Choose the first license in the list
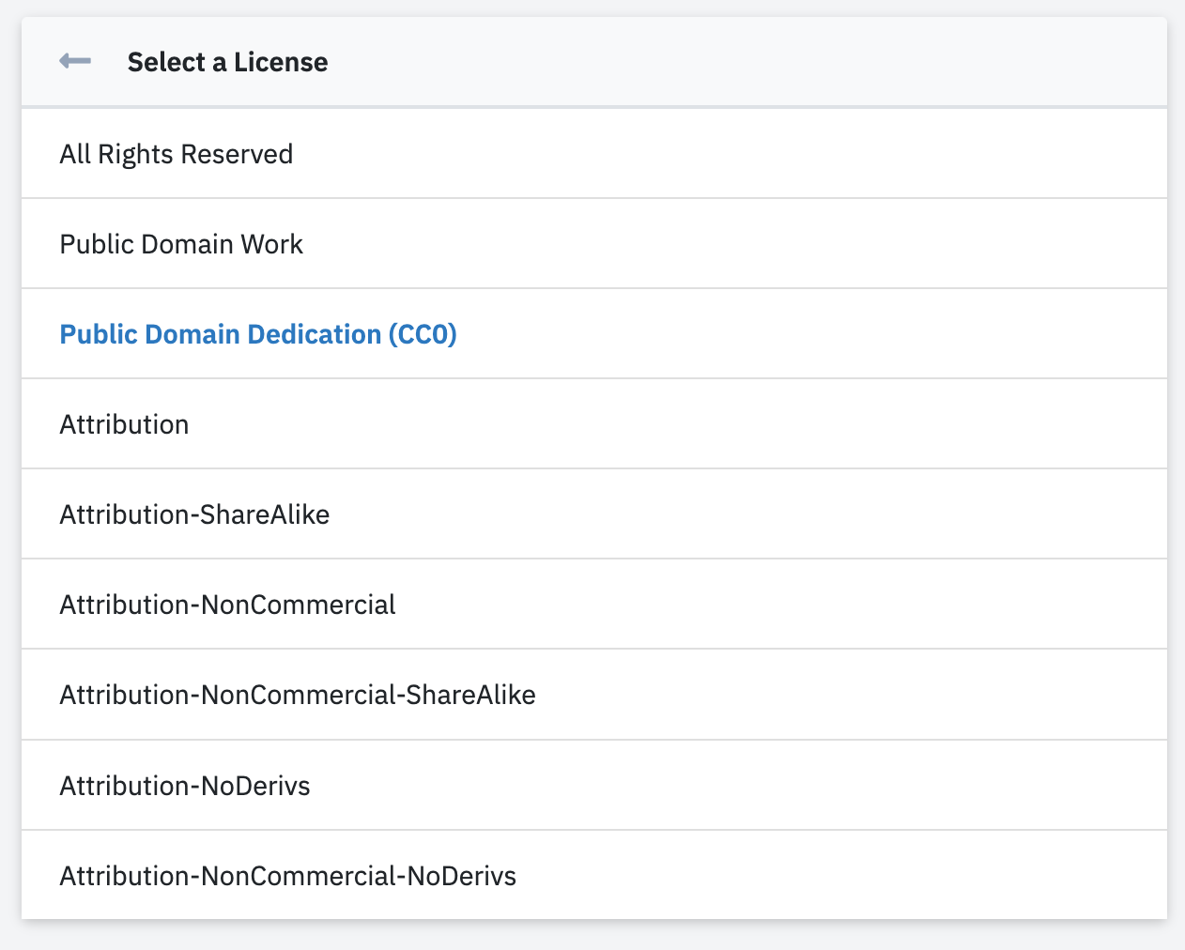Viewport: 1185px width, 950px height. pyautogui.click(x=177, y=154)
